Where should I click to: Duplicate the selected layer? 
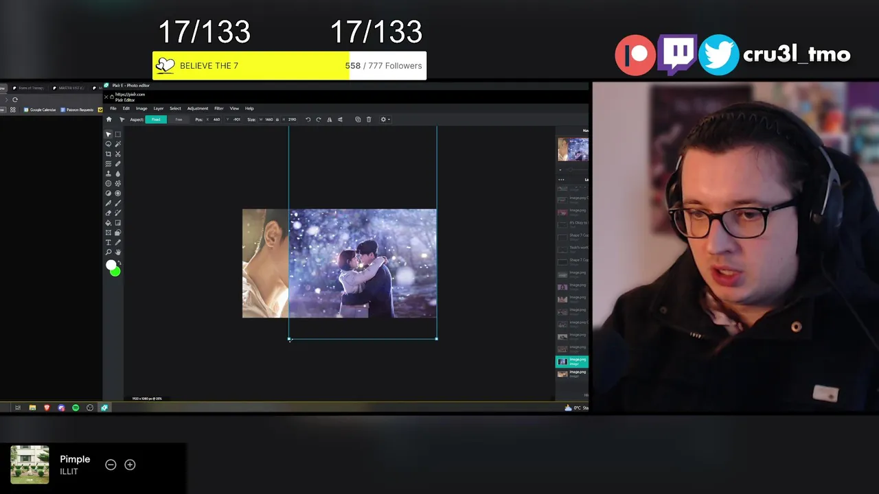coord(358,119)
